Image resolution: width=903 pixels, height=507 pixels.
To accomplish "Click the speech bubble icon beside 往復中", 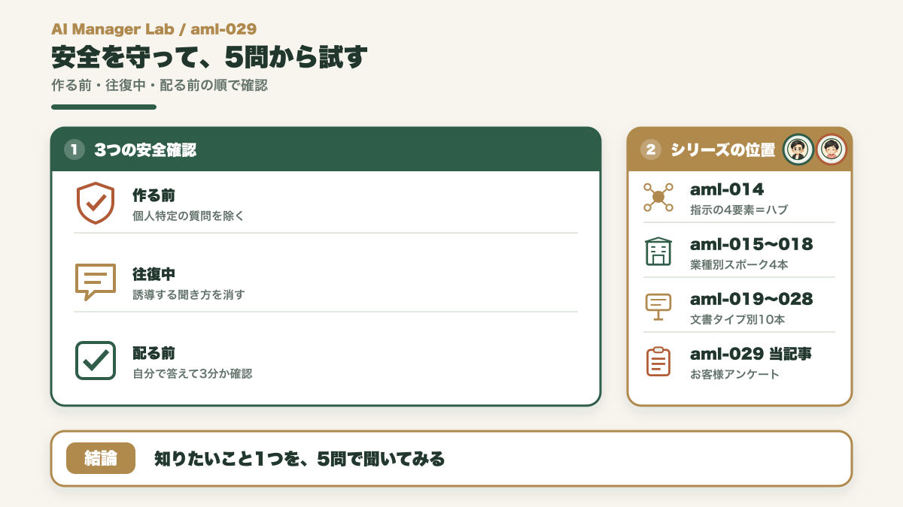I will (96, 282).
